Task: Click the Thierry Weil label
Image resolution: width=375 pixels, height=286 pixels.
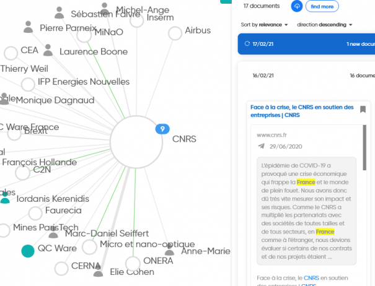Action: [24, 69]
